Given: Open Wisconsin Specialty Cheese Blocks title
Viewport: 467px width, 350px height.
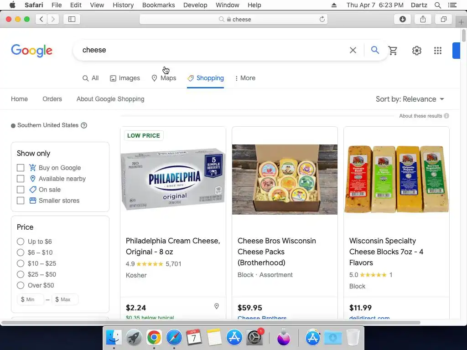Looking at the screenshot, I should coord(386,252).
